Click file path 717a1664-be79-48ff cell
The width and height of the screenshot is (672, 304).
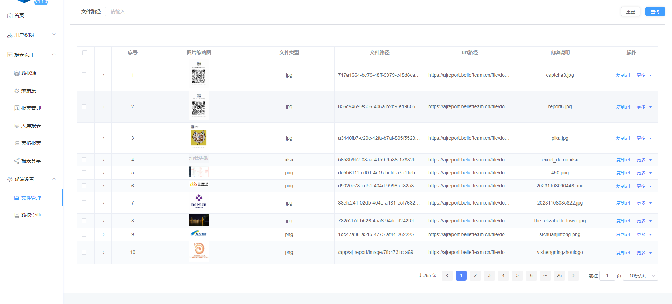pos(379,75)
